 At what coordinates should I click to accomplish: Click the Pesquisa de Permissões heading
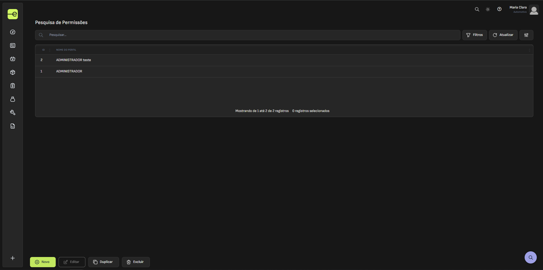click(61, 23)
